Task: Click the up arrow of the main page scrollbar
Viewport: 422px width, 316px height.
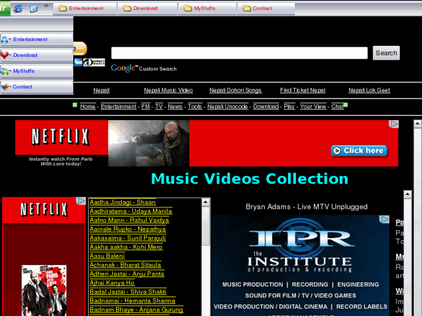Action: (418, 124)
